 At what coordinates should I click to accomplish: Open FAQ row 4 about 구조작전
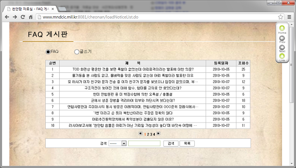click(133, 88)
